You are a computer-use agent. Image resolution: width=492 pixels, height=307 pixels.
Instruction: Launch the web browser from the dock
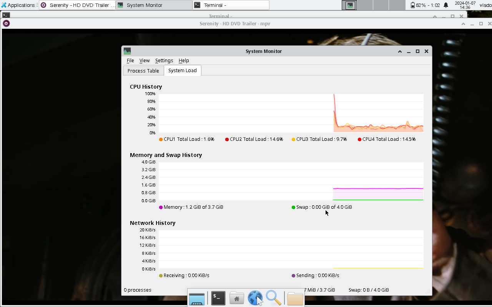255,298
